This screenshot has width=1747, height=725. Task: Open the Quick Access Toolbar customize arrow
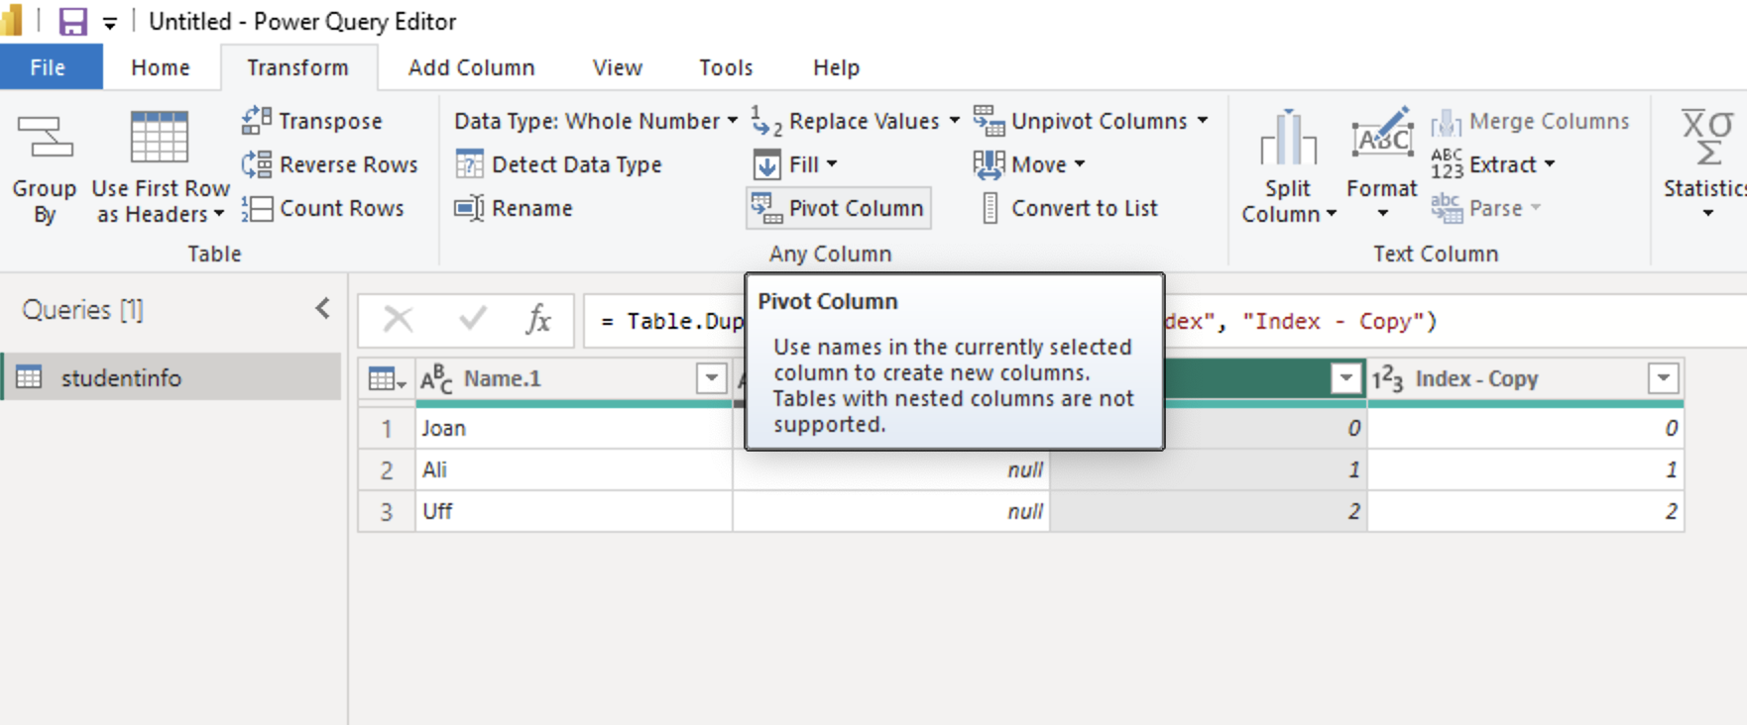tap(110, 23)
